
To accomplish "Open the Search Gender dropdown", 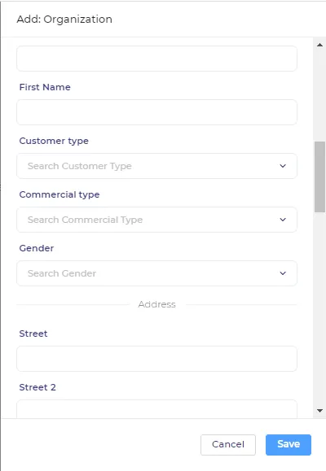I will pos(156,273).
